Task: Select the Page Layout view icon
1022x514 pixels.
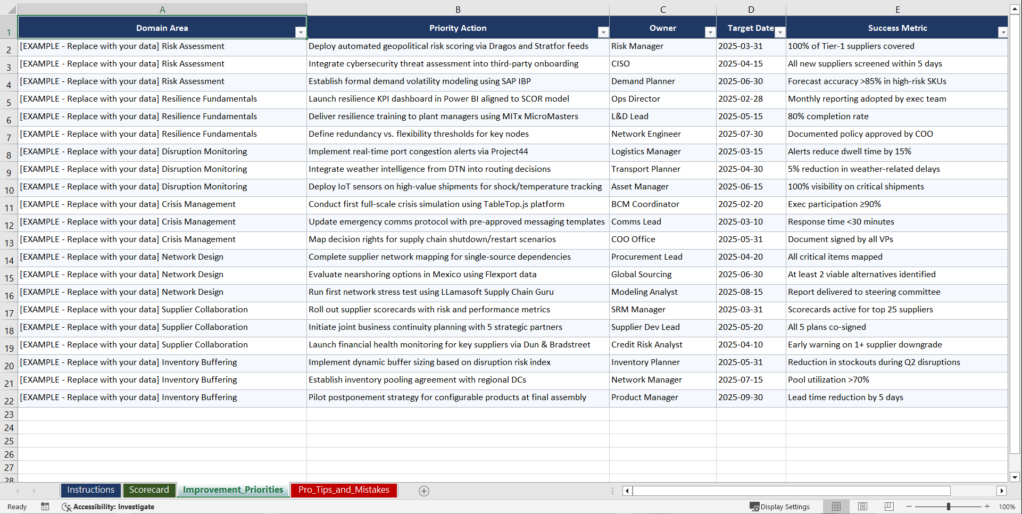Action: 862,507
